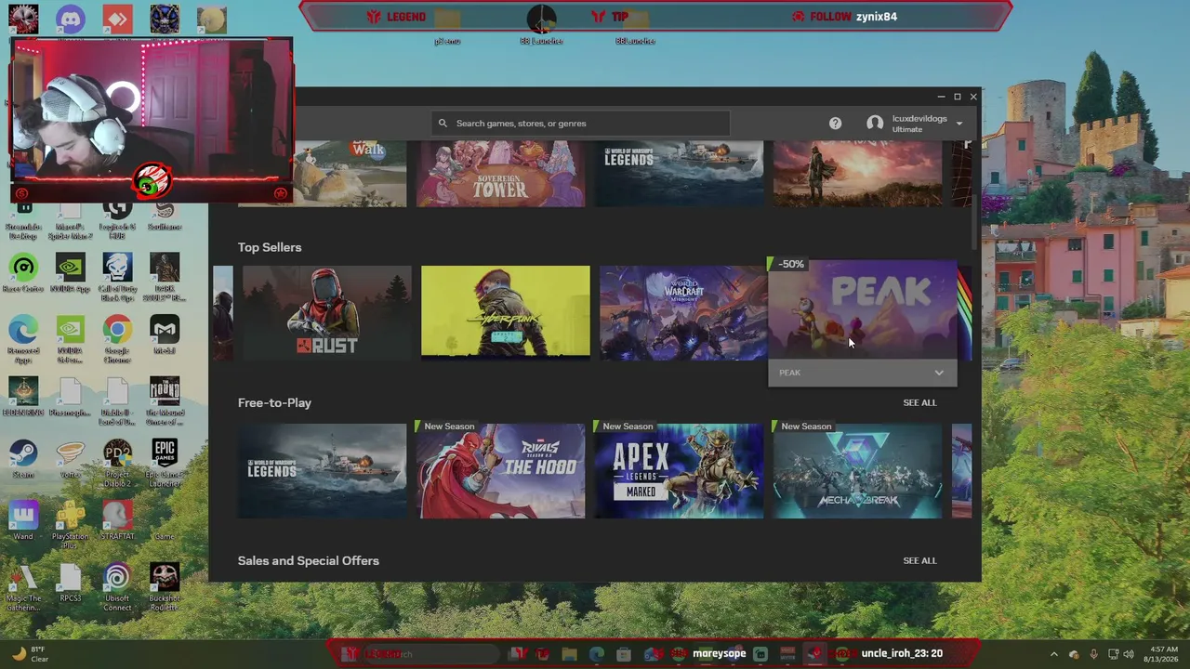This screenshot has height=669, width=1190.
Task: Select the Mecha Break game tile
Action: [x=857, y=471]
